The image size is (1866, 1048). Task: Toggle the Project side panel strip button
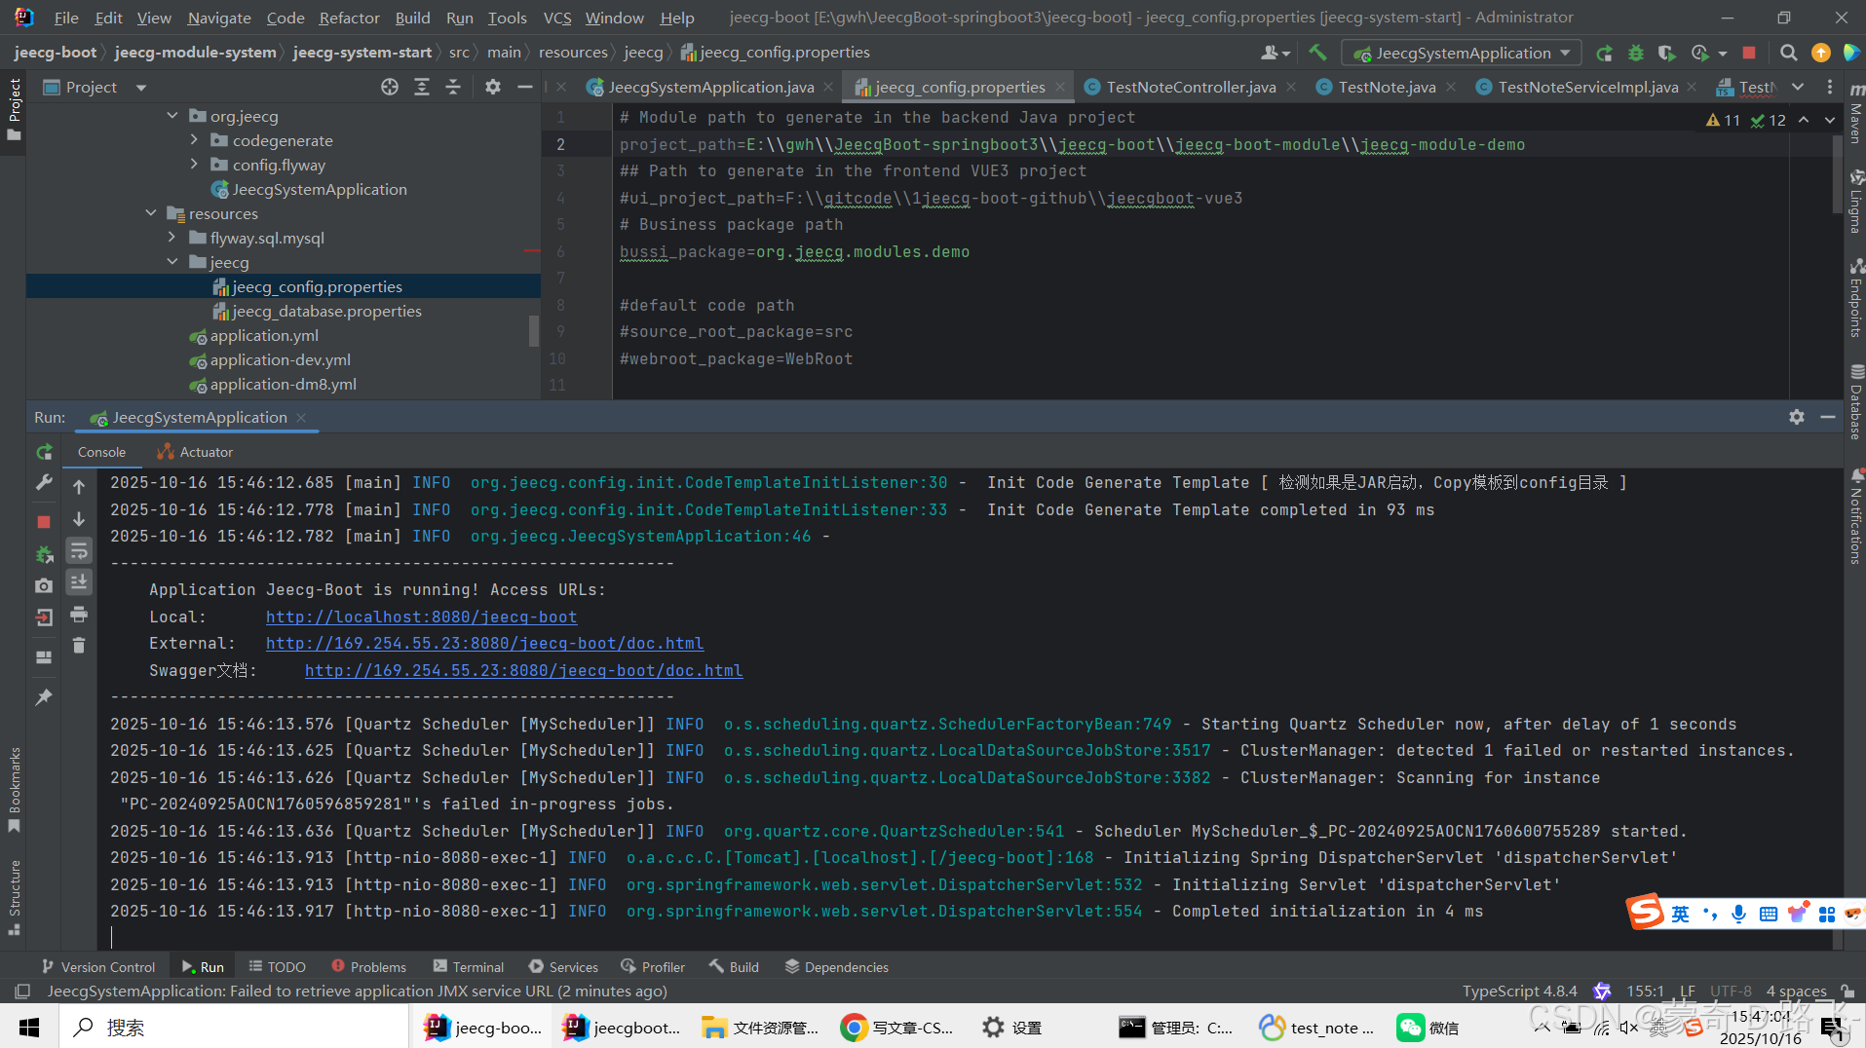pyautogui.click(x=14, y=109)
